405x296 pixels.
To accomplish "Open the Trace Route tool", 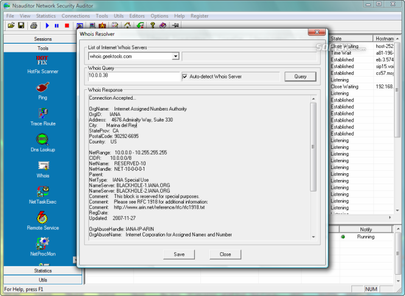I will click(x=43, y=117).
